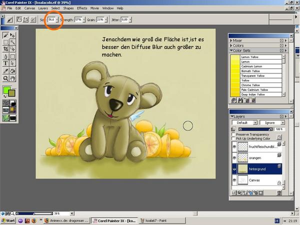Delete layer using trash icon

pyautogui.click(x=279, y=192)
